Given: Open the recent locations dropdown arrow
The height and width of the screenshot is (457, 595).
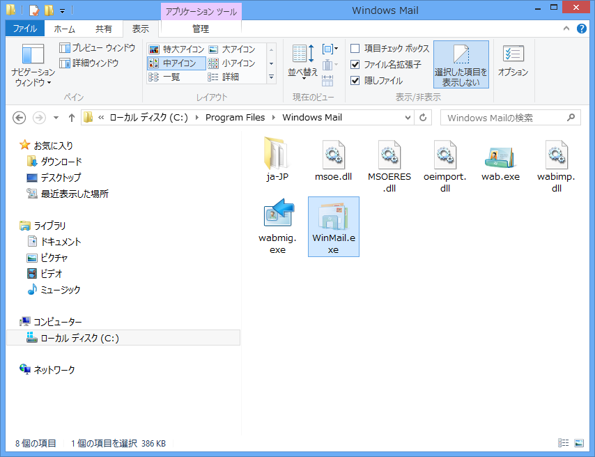Looking at the screenshot, I should [56, 118].
